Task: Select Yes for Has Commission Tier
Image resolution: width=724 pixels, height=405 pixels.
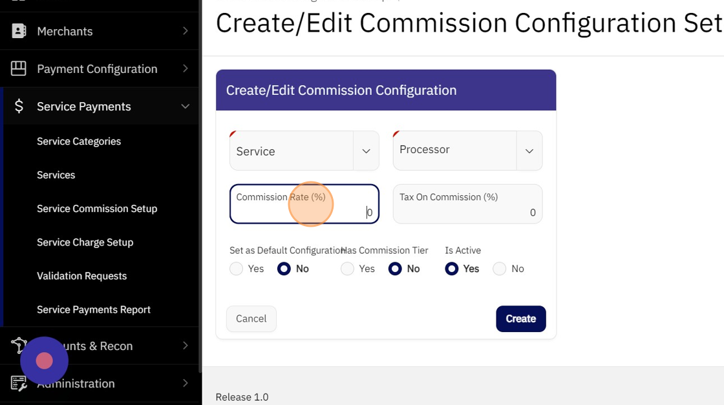Action: [x=348, y=269]
